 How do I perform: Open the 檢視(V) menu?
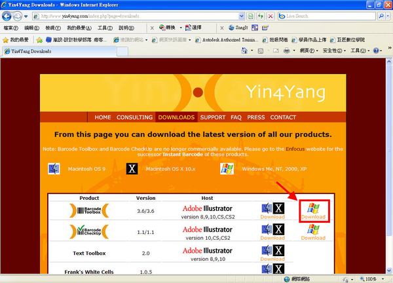tap(53, 28)
